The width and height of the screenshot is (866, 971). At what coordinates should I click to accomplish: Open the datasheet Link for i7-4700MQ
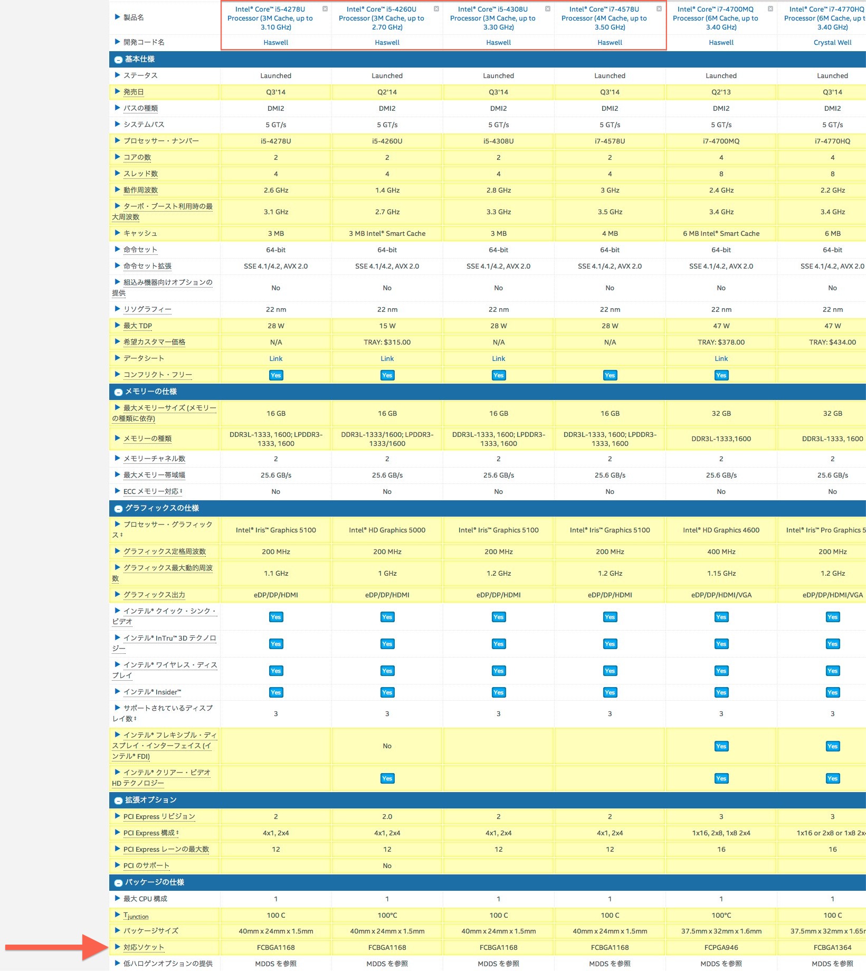[721, 359]
